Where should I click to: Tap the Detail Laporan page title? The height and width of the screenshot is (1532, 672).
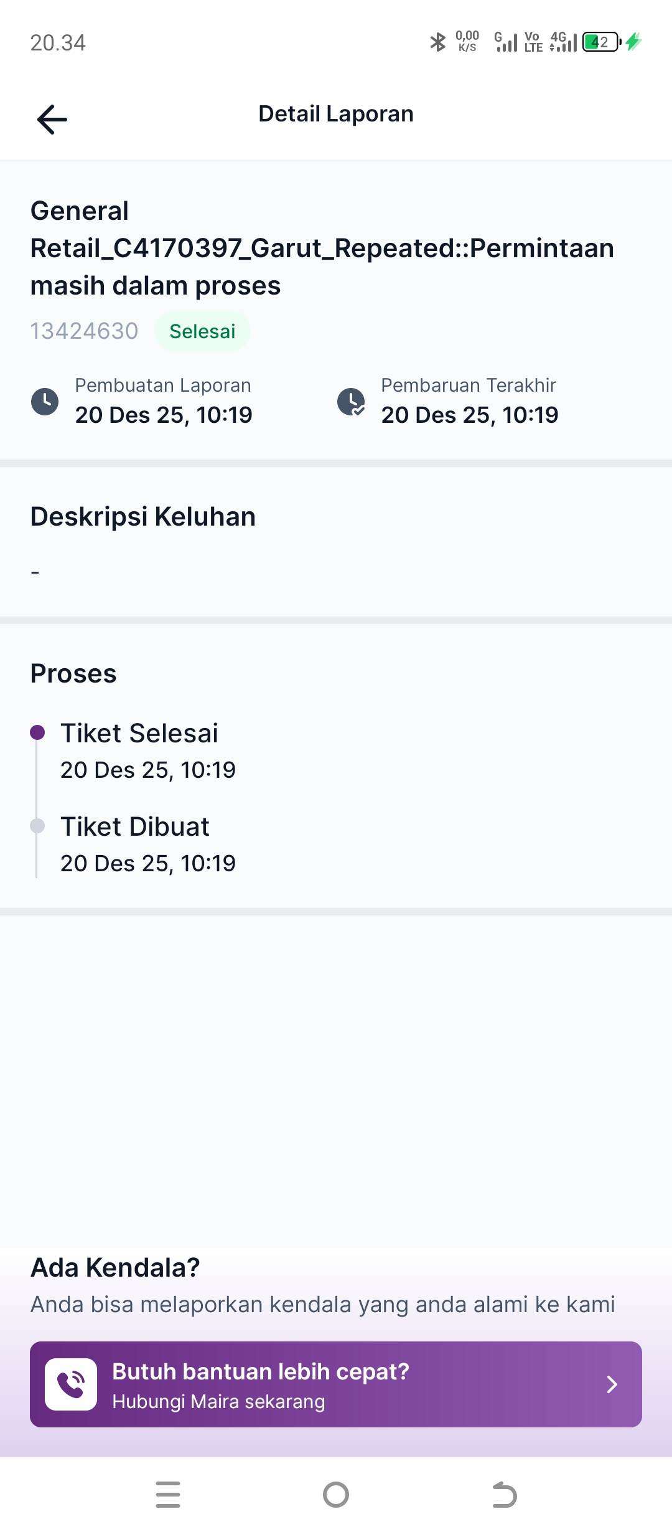pyautogui.click(x=336, y=114)
